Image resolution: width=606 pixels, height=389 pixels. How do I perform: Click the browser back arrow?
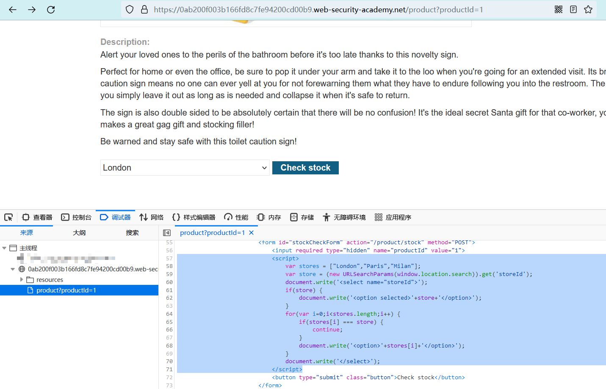click(x=13, y=10)
